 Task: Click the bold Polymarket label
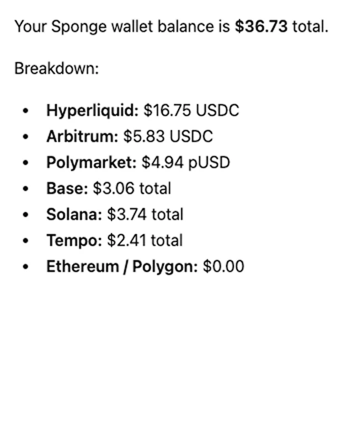92,163
